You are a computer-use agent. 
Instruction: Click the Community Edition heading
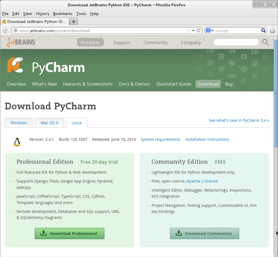point(180,162)
